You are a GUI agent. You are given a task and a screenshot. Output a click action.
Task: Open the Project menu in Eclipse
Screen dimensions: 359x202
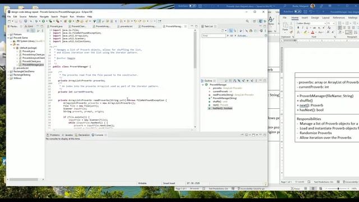64,17
